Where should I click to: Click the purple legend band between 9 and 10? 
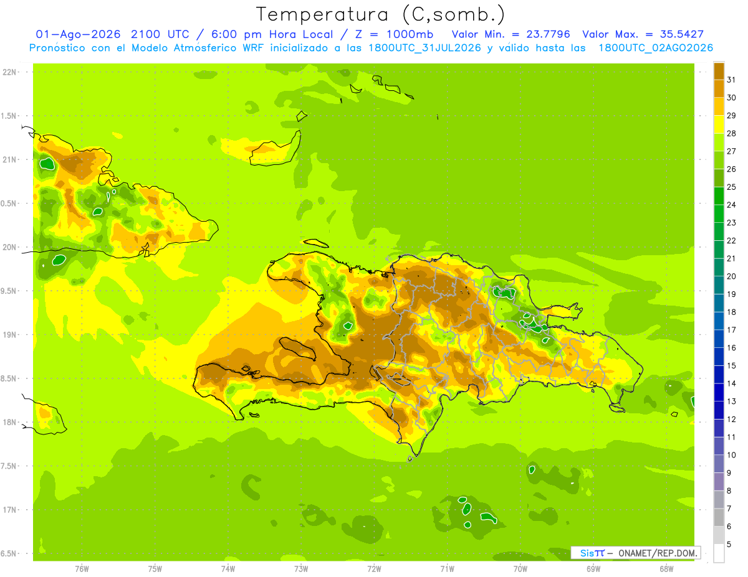[x=719, y=464]
